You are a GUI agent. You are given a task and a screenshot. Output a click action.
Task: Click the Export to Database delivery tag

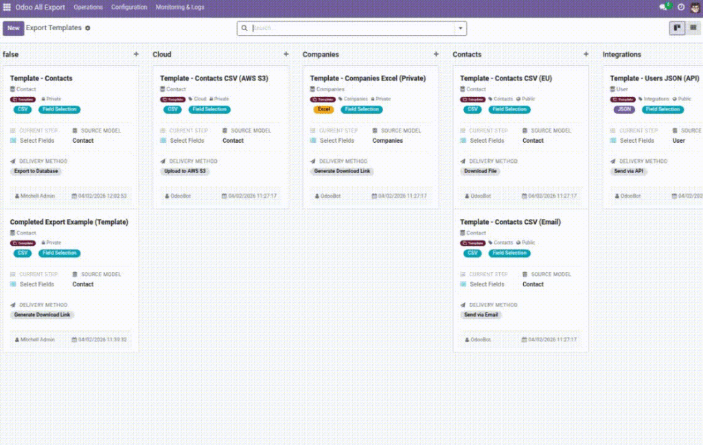coord(36,172)
